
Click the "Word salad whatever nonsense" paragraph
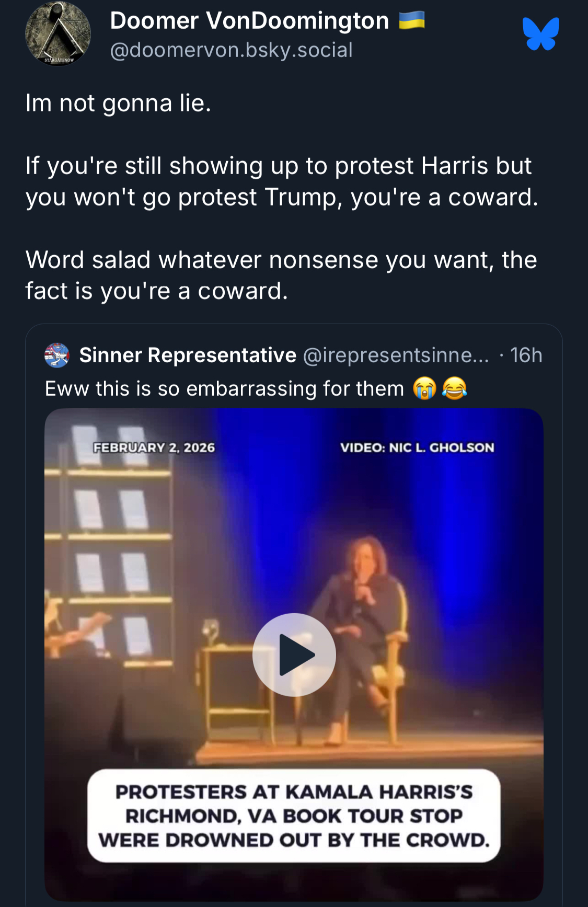(281, 275)
